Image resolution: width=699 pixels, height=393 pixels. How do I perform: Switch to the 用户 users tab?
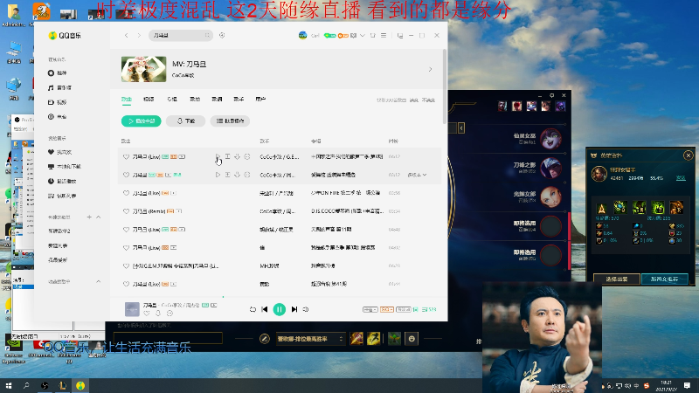(x=260, y=100)
